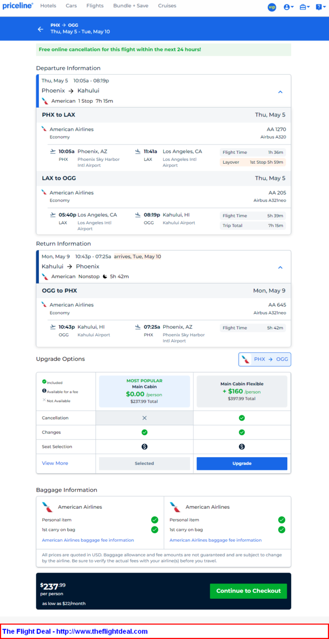Click Main Cabin seat selection fee icon
Screen dimensions: 329x639
coord(144,447)
